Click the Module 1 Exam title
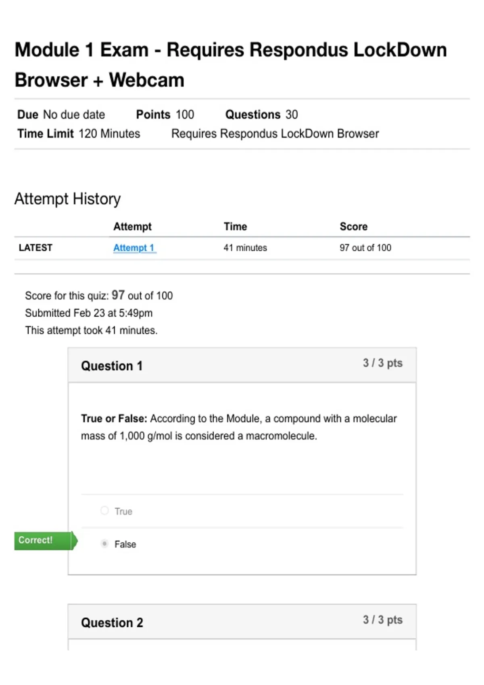Image resolution: width=484 pixels, height=685 pixels. [x=231, y=65]
